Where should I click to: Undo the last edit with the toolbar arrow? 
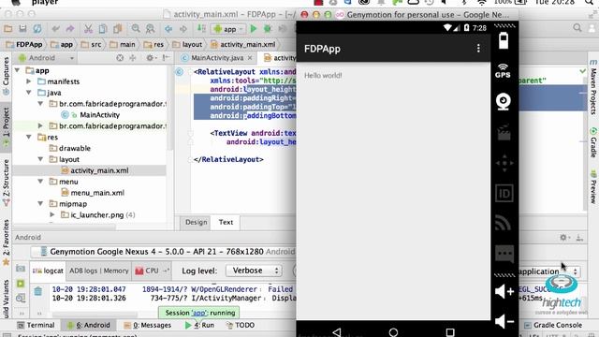tap(56, 29)
